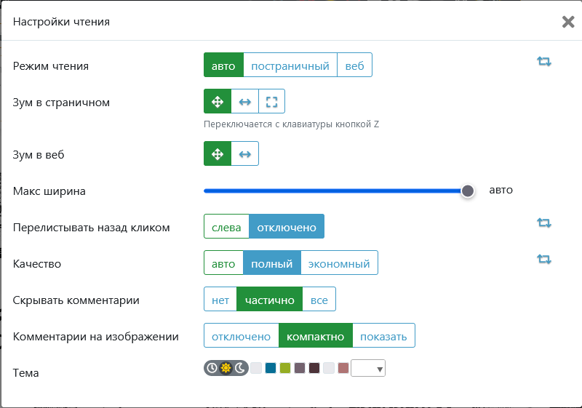Pick the olive green theme swatch
Image resolution: width=582 pixels, height=408 pixels.
[285, 369]
